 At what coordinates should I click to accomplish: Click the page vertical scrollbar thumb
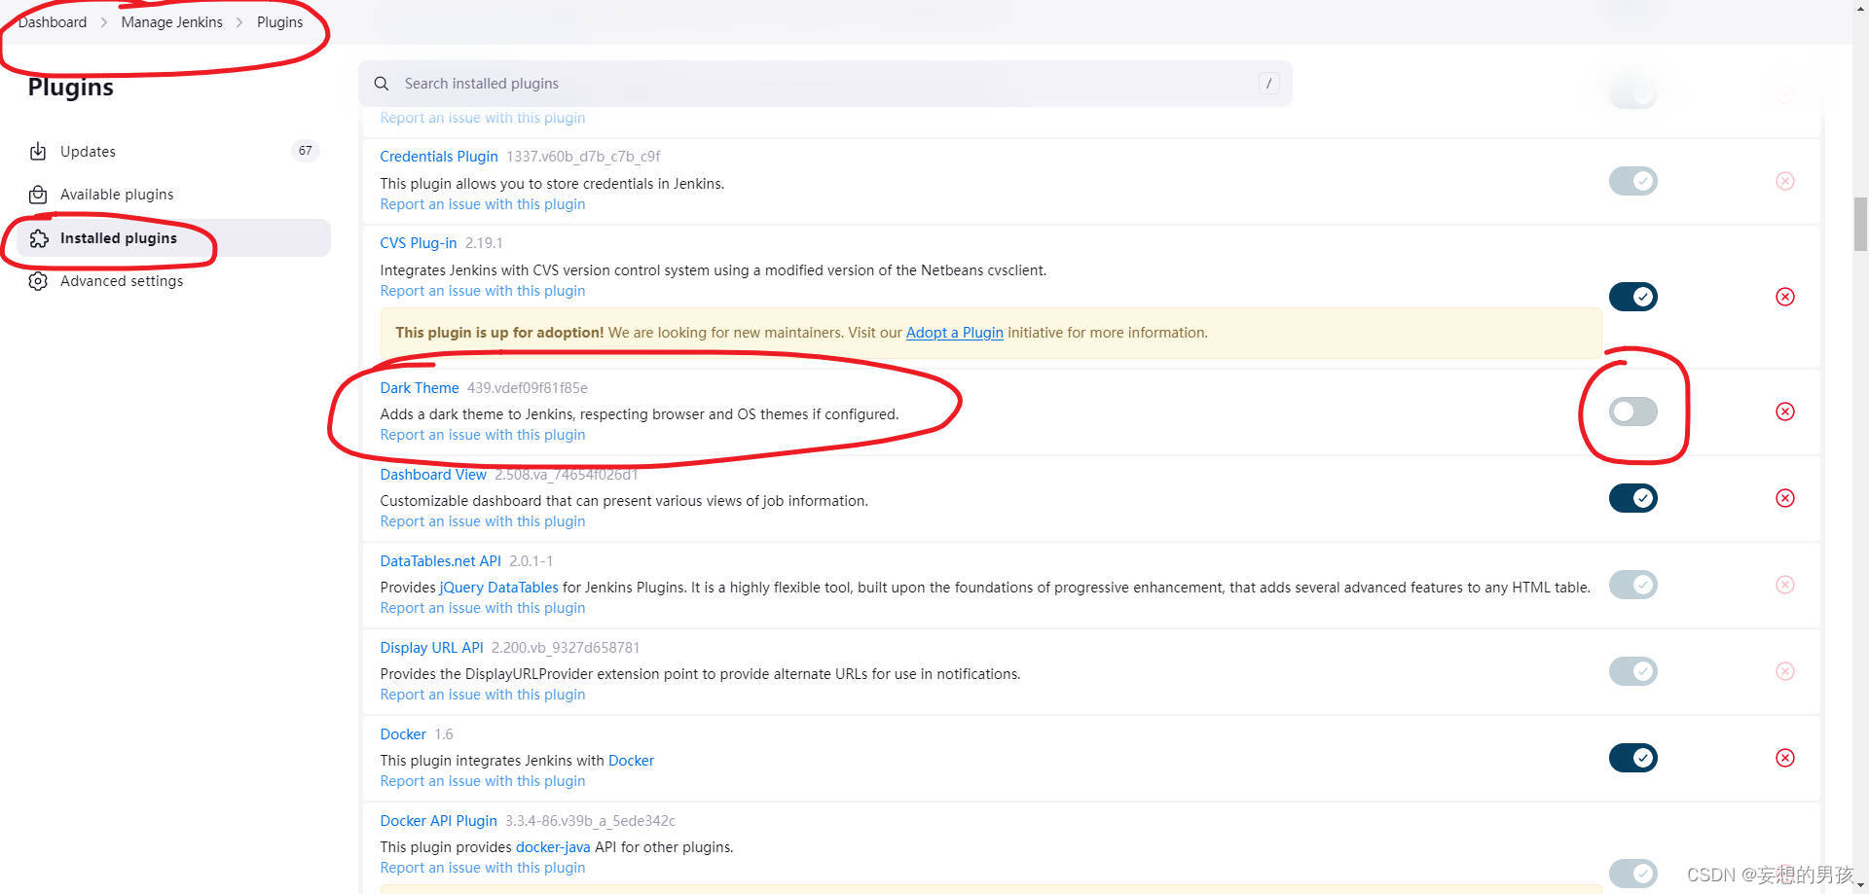point(1860,224)
